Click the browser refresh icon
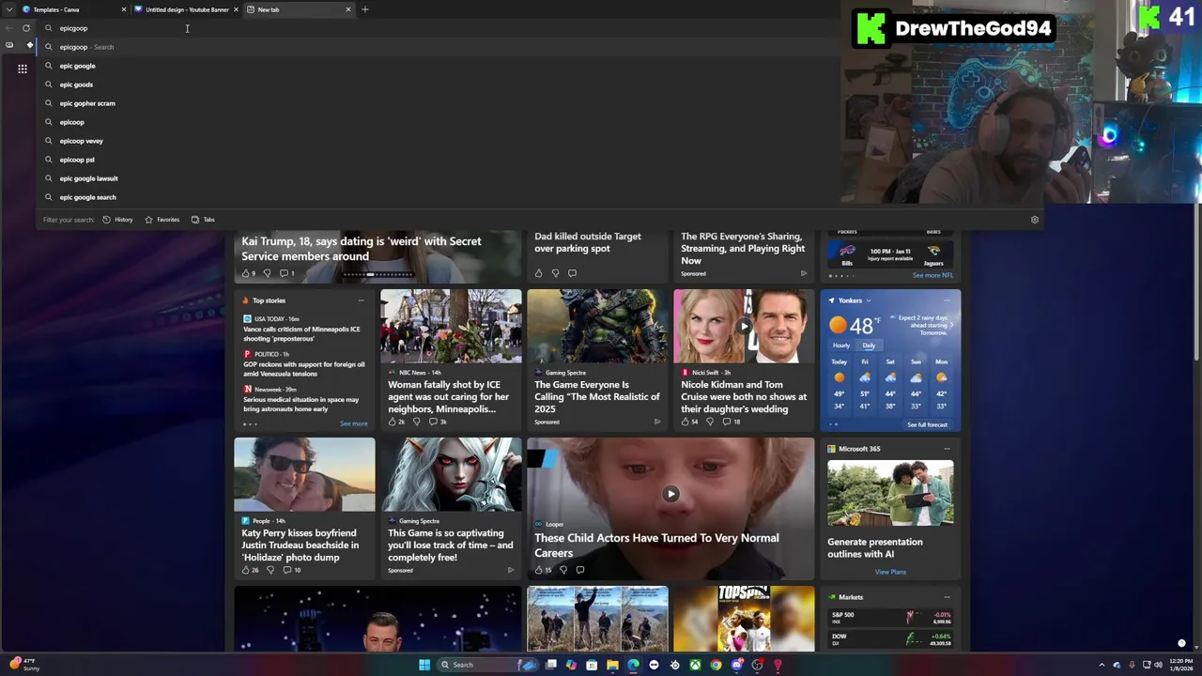This screenshot has height=676, width=1202. click(26, 28)
